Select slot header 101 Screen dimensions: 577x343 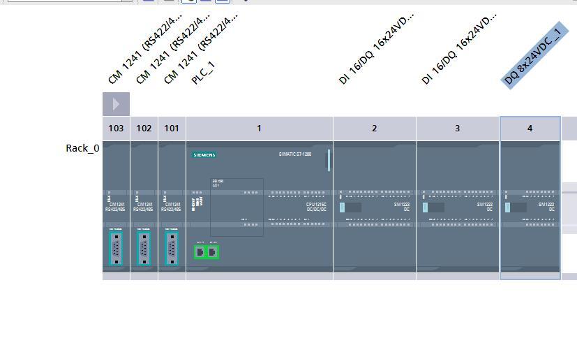tap(172, 129)
